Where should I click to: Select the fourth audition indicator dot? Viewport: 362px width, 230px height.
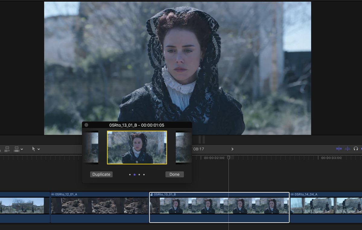pyautogui.click(x=144, y=175)
